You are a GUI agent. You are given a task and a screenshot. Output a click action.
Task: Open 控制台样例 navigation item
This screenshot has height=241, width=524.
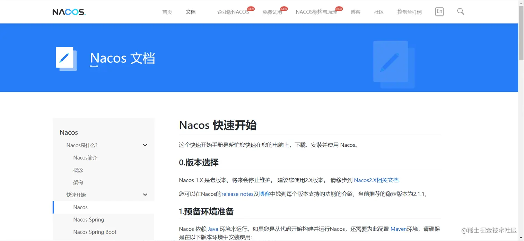point(409,12)
